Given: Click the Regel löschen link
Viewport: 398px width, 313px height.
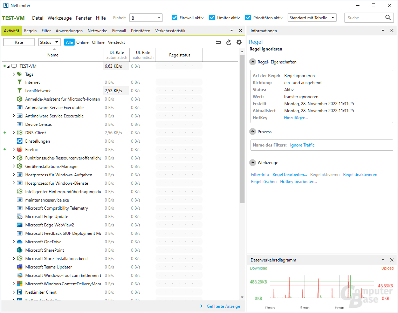Looking at the screenshot, I should pyautogui.click(x=264, y=181).
